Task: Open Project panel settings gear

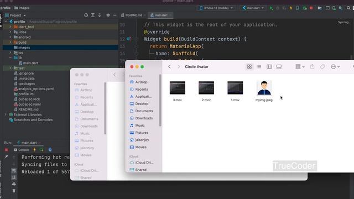Action: (108, 15)
